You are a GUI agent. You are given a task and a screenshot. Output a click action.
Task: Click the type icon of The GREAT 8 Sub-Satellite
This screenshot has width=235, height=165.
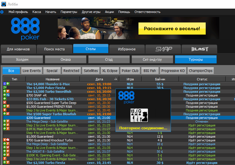coord(6,151)
